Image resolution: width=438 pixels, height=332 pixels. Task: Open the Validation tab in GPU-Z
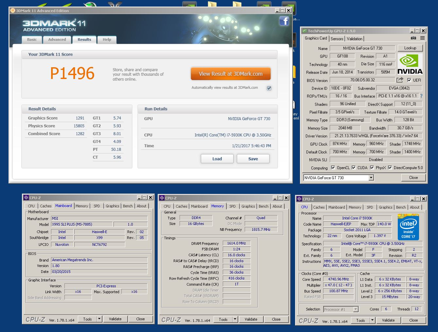point(355,39)
